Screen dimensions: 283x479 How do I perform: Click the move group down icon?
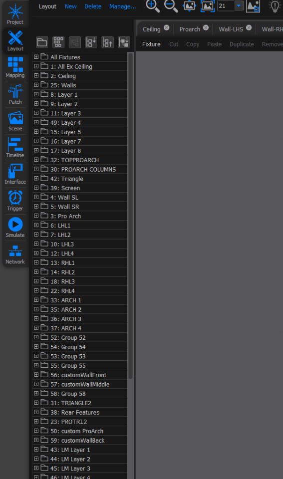click(x=91, y=42)
